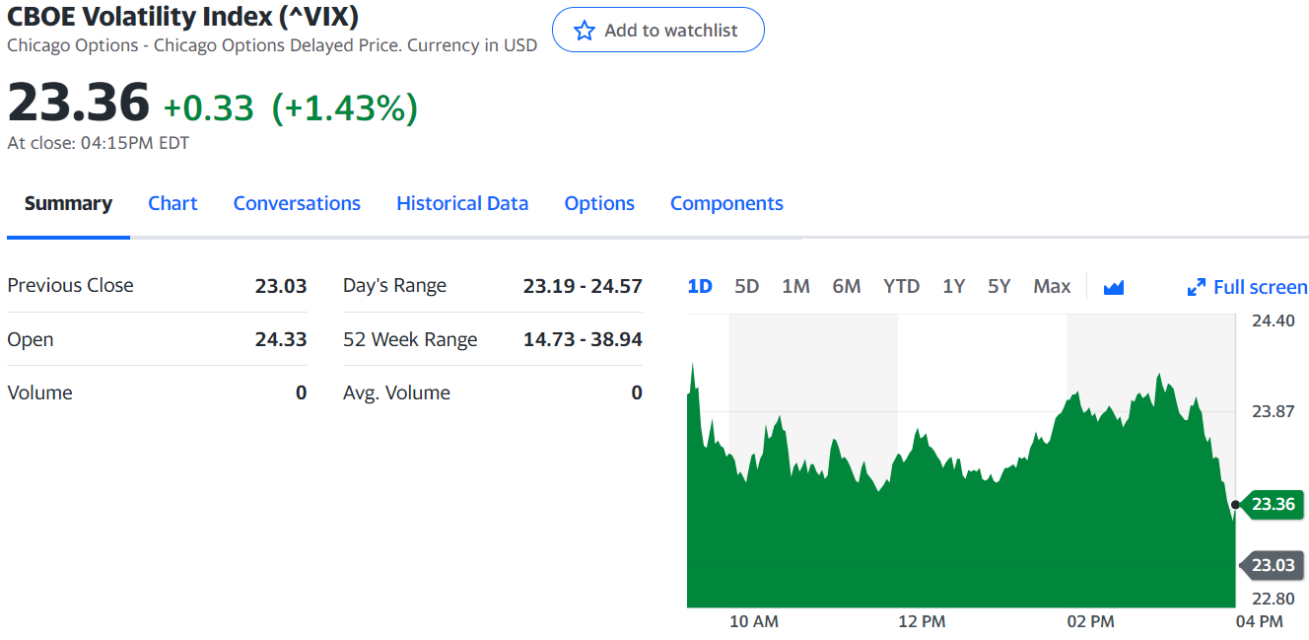This screenshot has width=1309, height=640.
Task: Click the CBOE Volatility Index (^VIX) title
Action: (x=182, y=17)
